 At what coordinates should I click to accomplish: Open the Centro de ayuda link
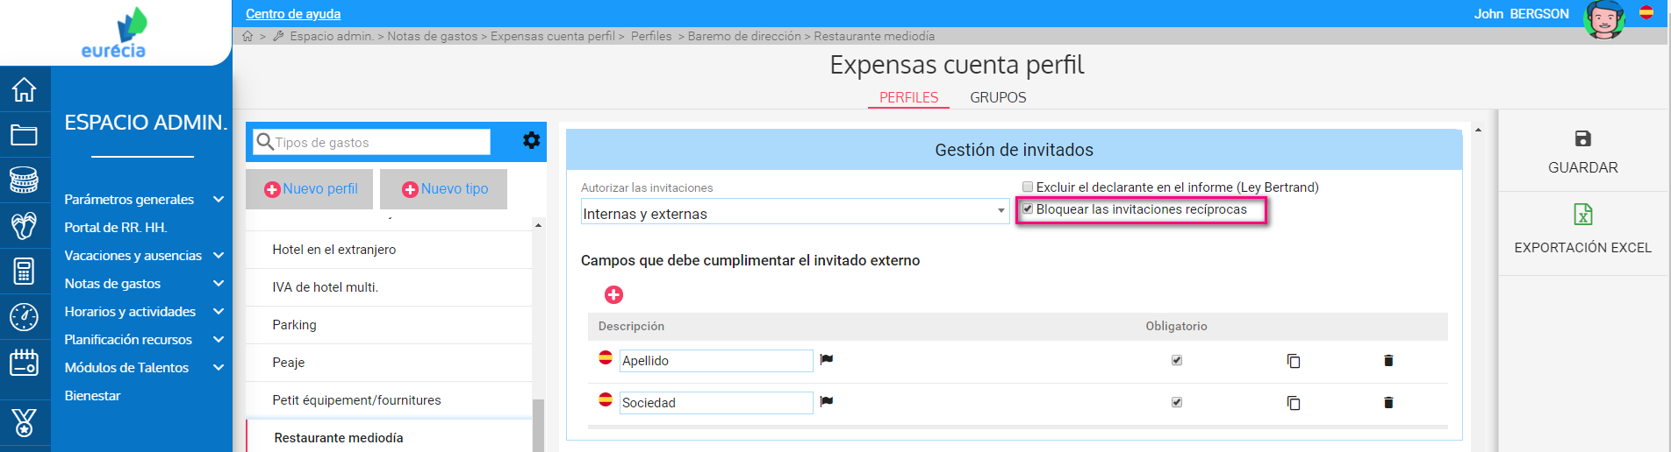pos(293,14)
